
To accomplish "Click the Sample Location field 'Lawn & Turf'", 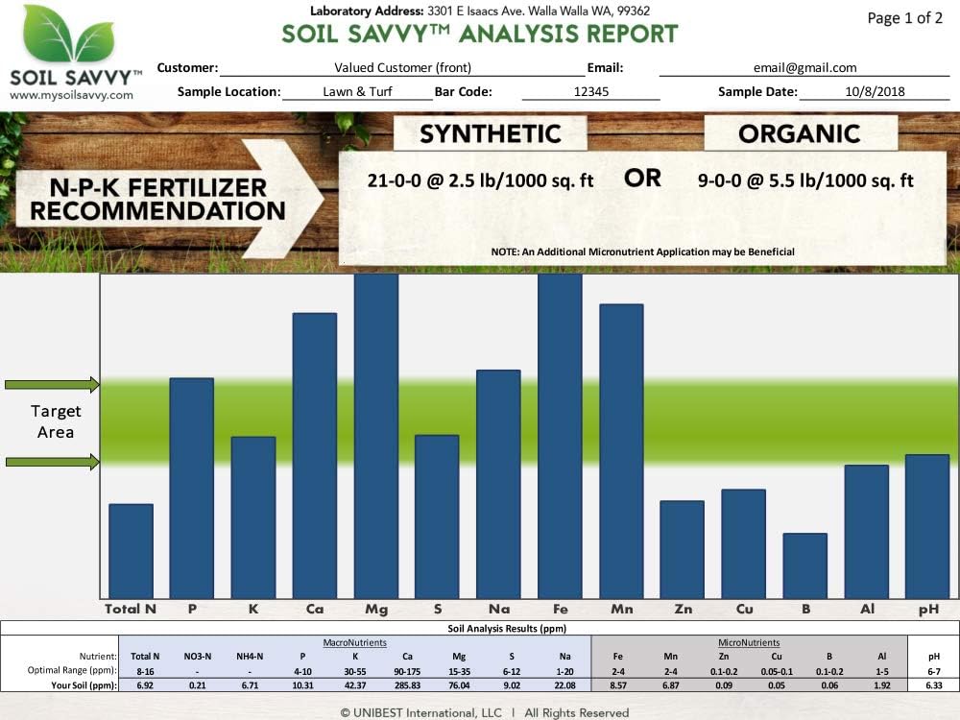I will pos(357,92).
